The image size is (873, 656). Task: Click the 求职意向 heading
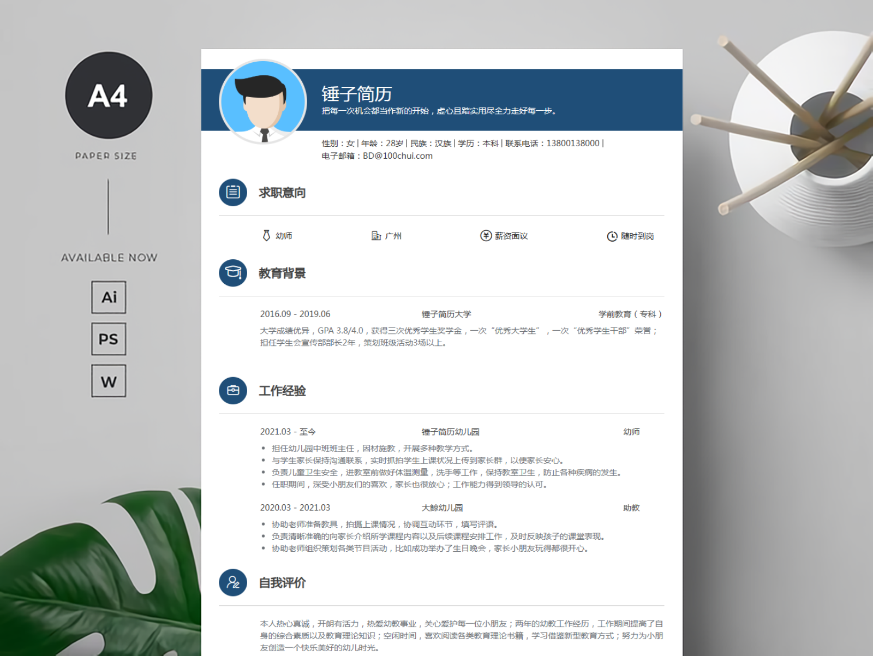point(282,193)
